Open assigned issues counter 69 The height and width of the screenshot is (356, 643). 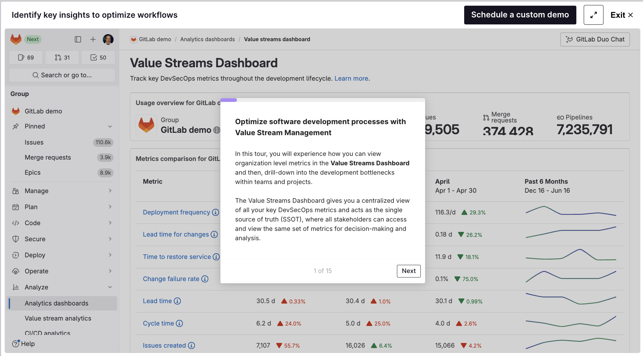[x=26, y=58]
